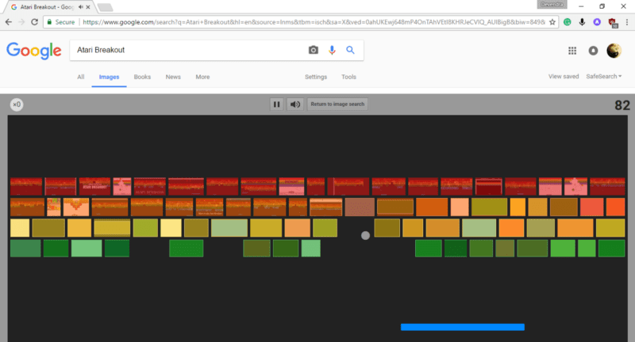Screen dimensions: 635x342
Task: Open the search Tools menu
Action: click(348, 77)
